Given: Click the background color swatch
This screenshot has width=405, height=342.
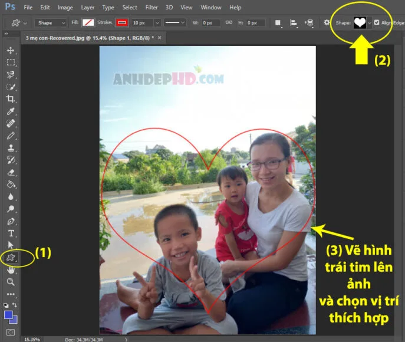Looking at the screenshot, I should click(x=15, y=321).
